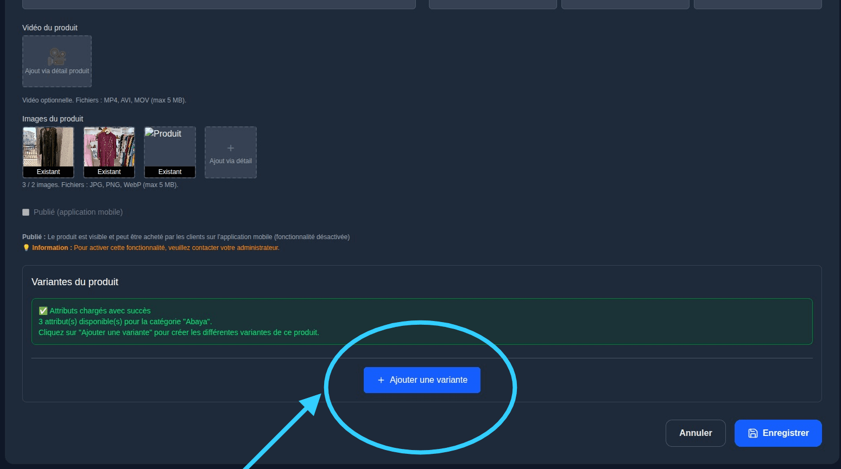Click the green checkmark in success message
Viewport: 841px width, 469px height.
(43, 311)
